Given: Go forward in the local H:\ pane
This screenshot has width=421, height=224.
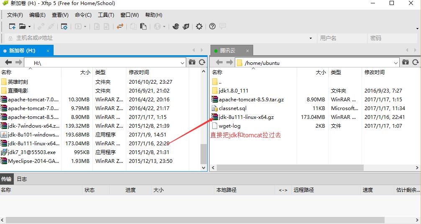Looking at the screenshot, I should (18, 62).
